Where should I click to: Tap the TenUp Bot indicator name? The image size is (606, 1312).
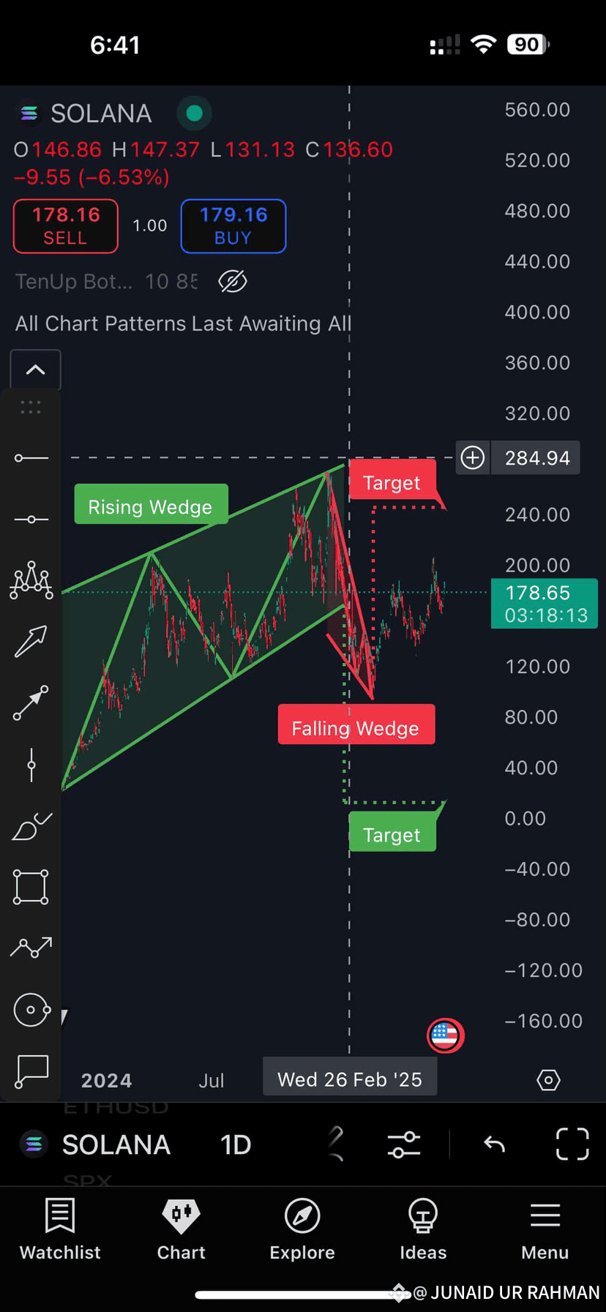coord(74,282)
